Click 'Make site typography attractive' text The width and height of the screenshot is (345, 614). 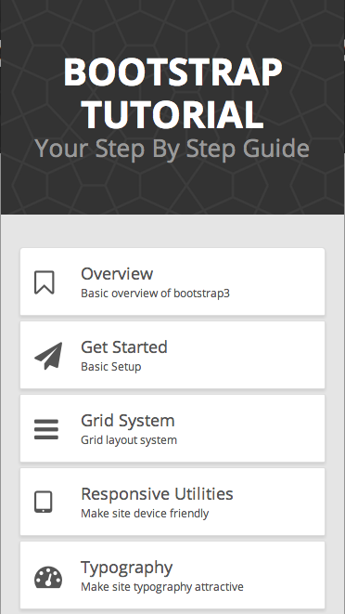[x=162, y=587]
